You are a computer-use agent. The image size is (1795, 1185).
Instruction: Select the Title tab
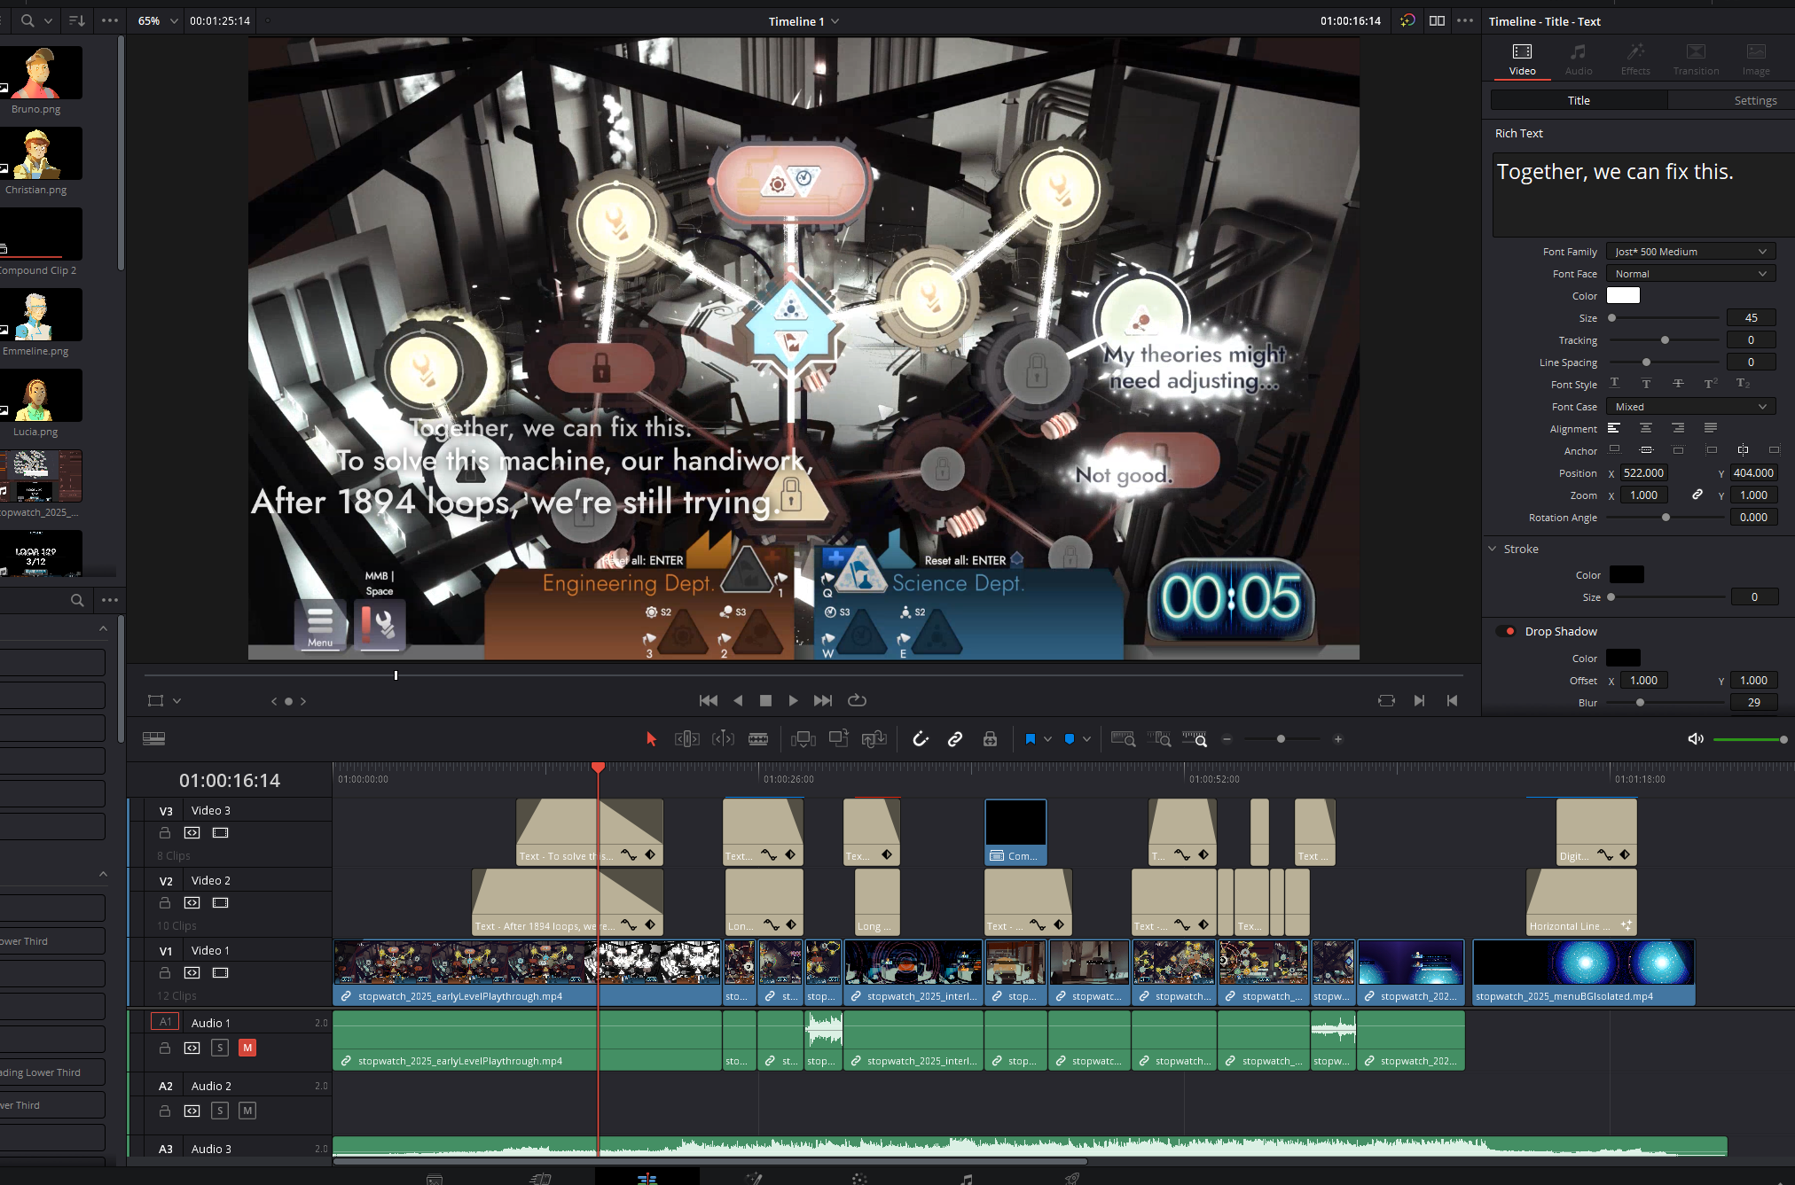[1579, 100]
